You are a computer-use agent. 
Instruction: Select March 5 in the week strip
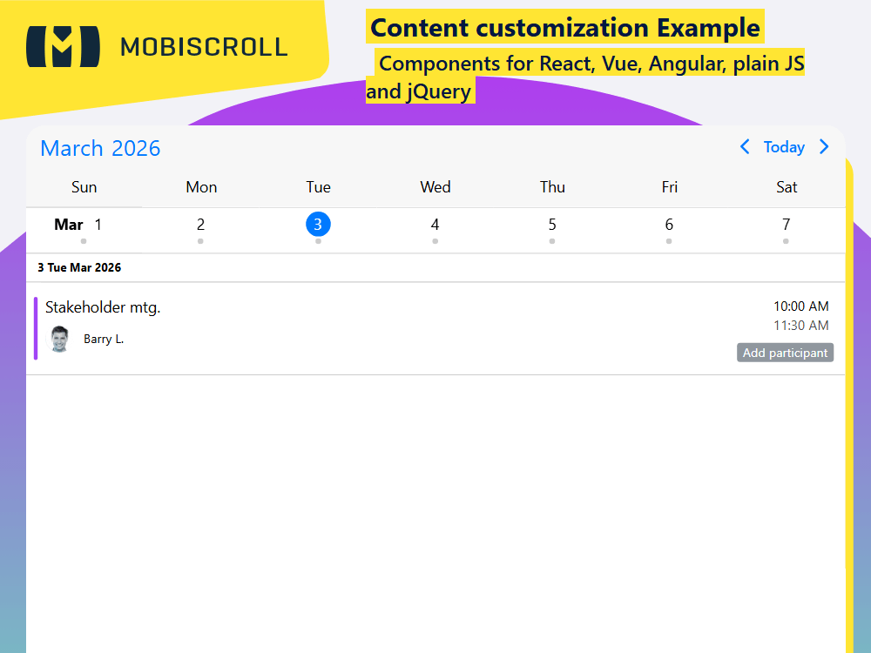[x=552, y=224]
